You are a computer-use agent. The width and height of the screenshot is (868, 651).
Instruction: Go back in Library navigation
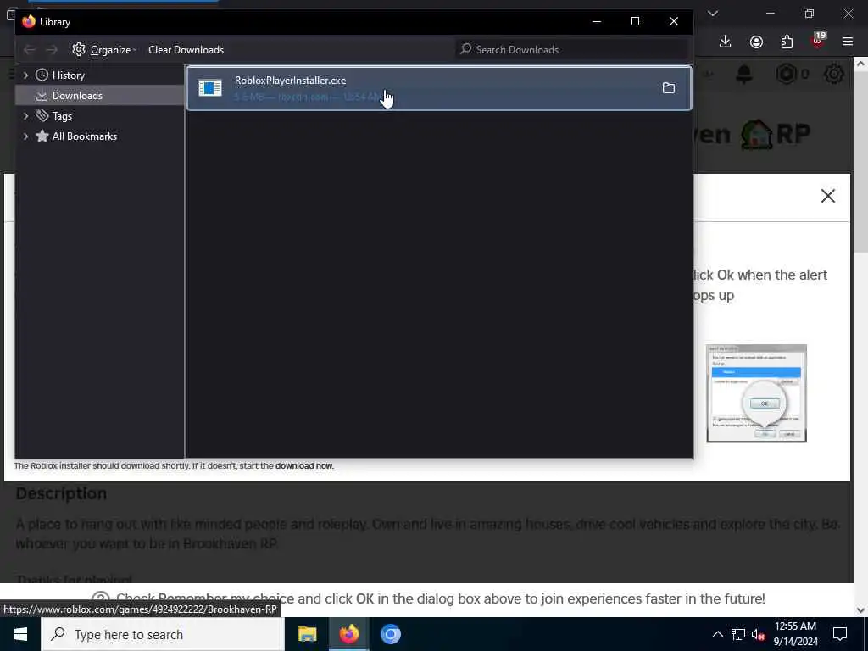click(30, 50)
